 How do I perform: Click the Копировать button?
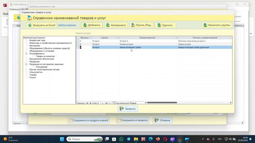tap(116, 25)
